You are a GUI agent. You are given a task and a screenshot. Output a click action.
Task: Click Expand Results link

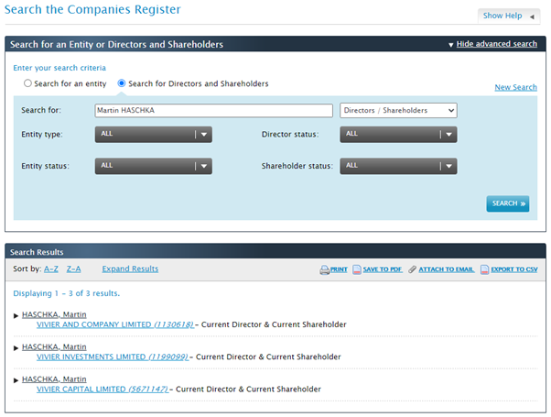(130, 269)
